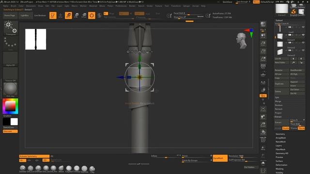Hide the Extract2 subtool with eye icon
Image resolution: width=310 pixels, height=174 pixels.
(x=303, y=43)
